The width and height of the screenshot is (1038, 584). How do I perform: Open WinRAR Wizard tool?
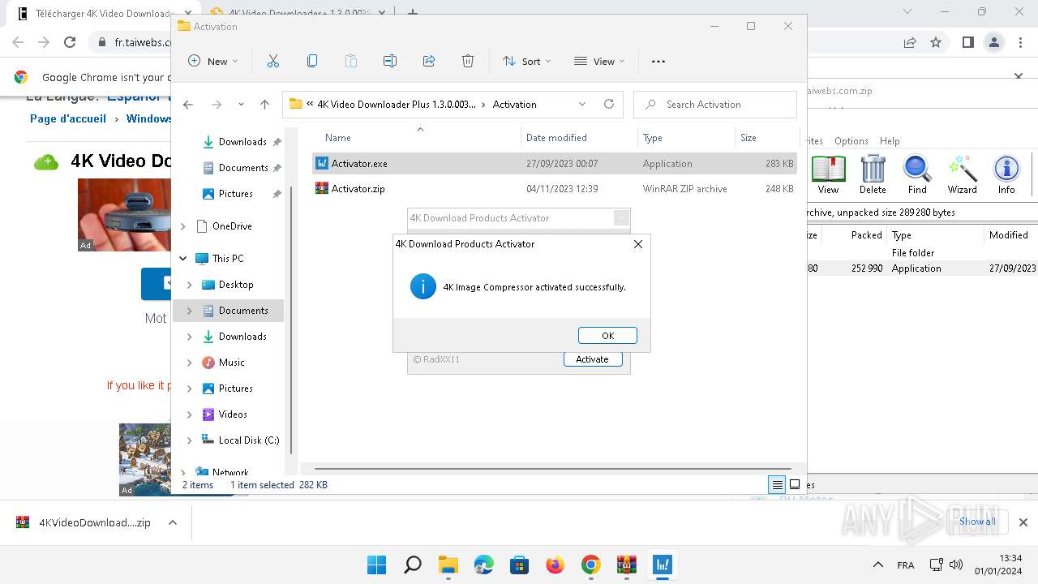pos(963,175)
